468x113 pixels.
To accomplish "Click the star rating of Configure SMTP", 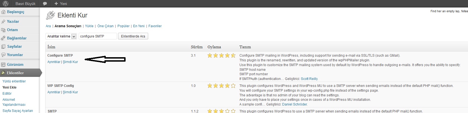I will point(221,56).
